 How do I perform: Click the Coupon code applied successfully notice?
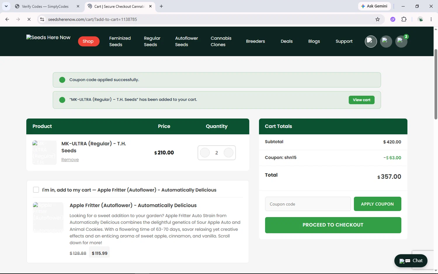pyautogui.click(x=217, y=80)
